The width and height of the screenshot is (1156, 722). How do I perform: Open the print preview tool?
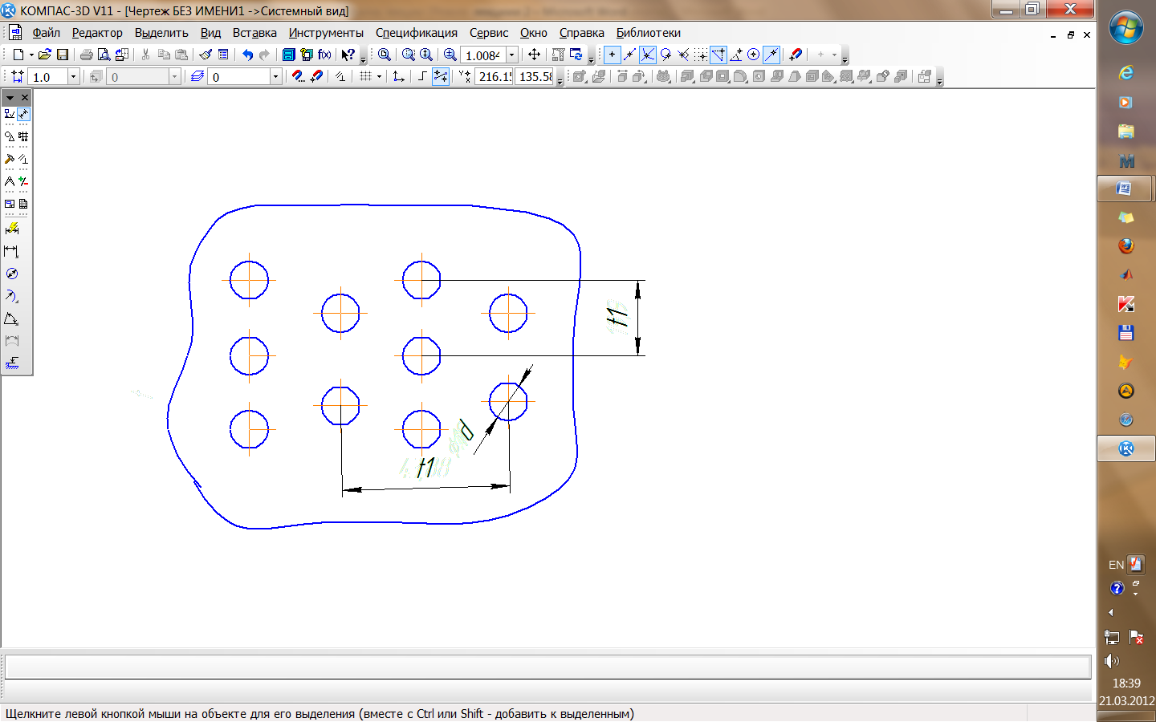(104, 55)
